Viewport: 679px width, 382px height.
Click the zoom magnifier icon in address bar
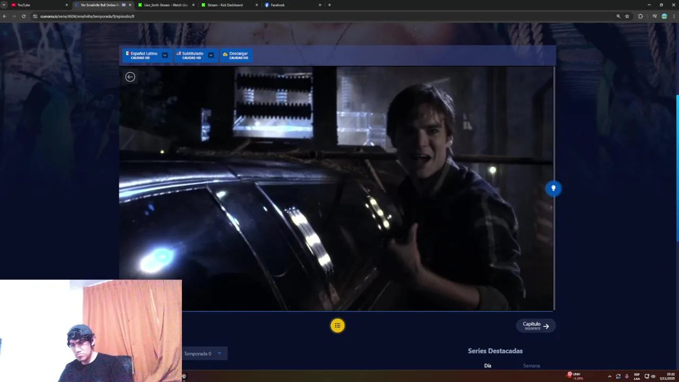(x=619, y=16)
